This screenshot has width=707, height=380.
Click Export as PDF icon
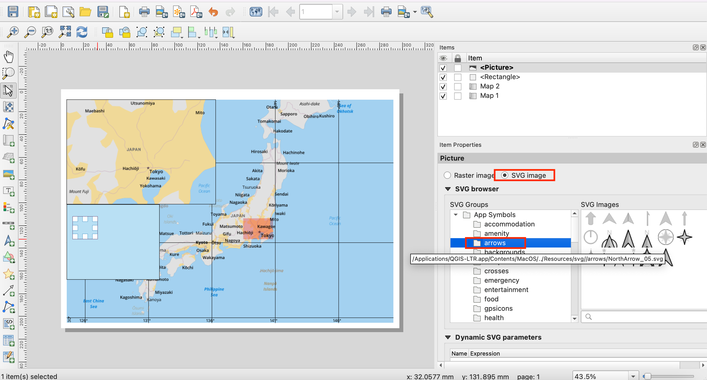196,12
